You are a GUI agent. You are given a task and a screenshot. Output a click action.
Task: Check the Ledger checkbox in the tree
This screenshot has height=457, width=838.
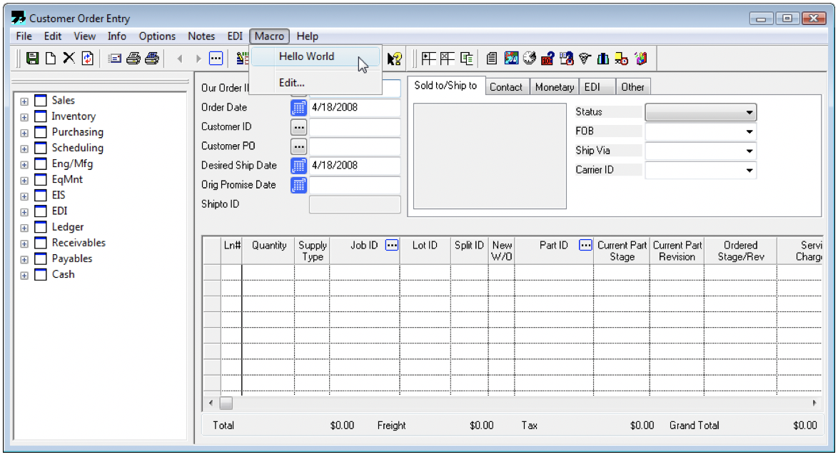pos(40,226)
